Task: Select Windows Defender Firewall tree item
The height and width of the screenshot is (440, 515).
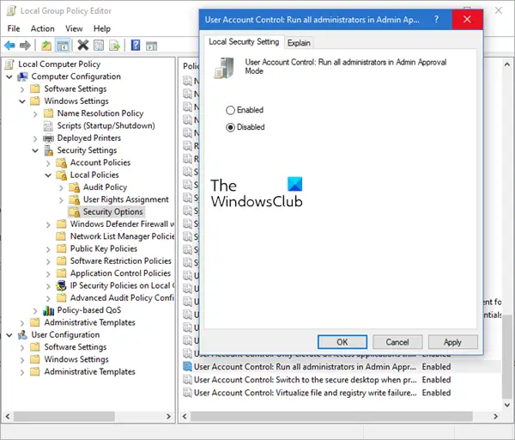Action: (x=122, y=224)
